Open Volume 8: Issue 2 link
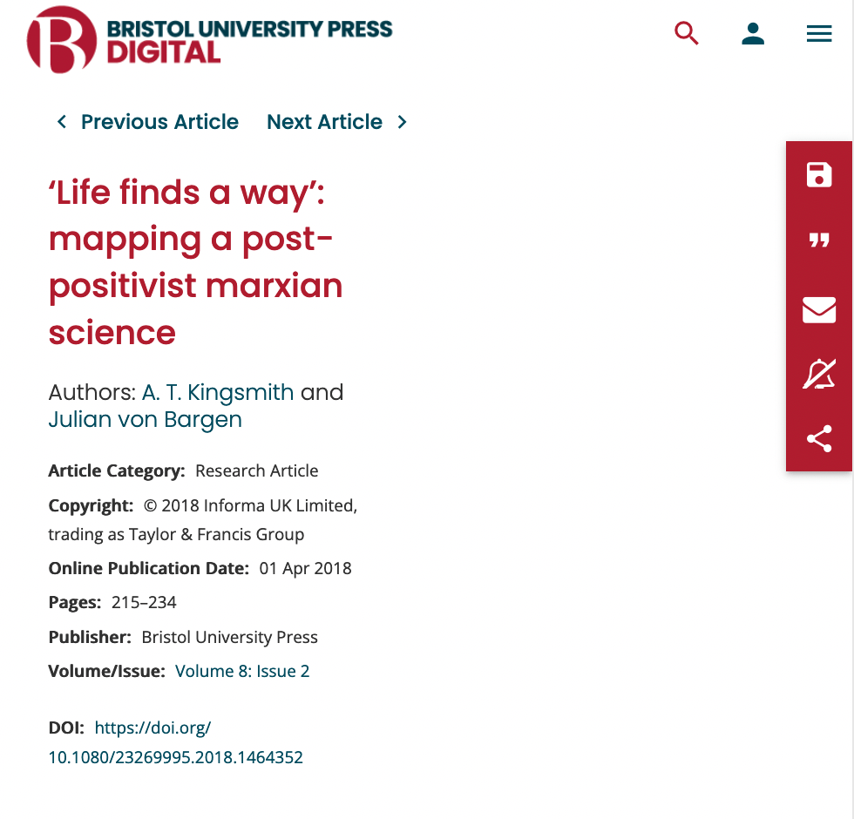This screenshot has height=819, width=854. pos(242,671)
